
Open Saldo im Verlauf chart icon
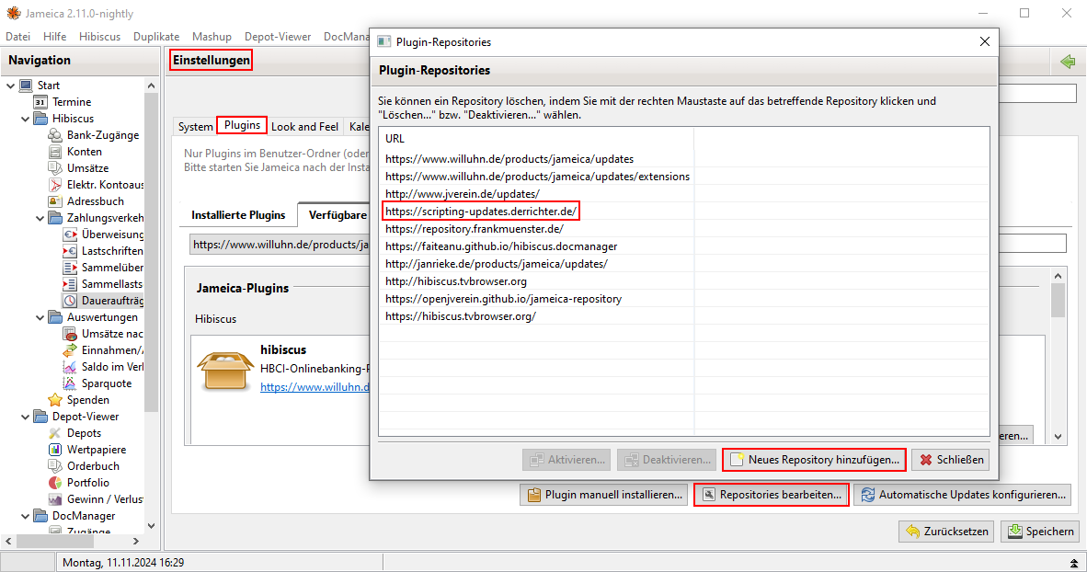[69, 367]
